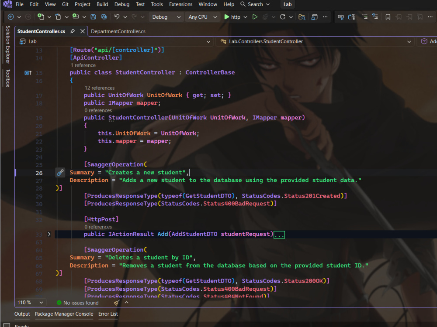This screenshot has height=327, width=437.
Task: Close the StudentController.cs tab
Action: (83, 31)
